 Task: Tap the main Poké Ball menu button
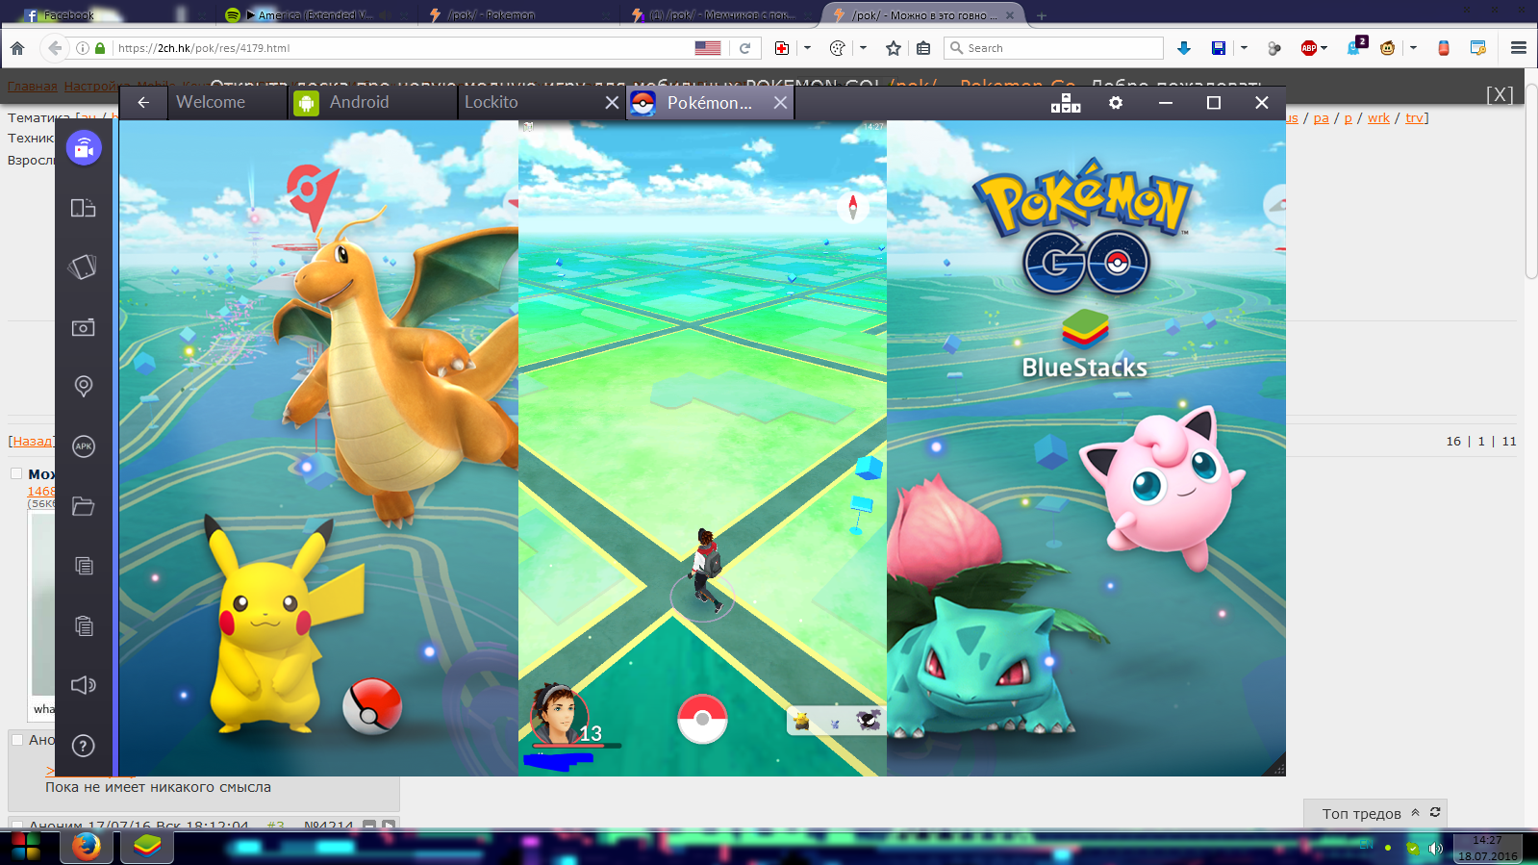coord(702,719)
